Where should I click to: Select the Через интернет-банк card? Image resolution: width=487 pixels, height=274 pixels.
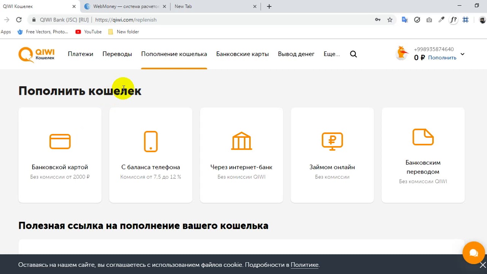[x=242, y=155]
